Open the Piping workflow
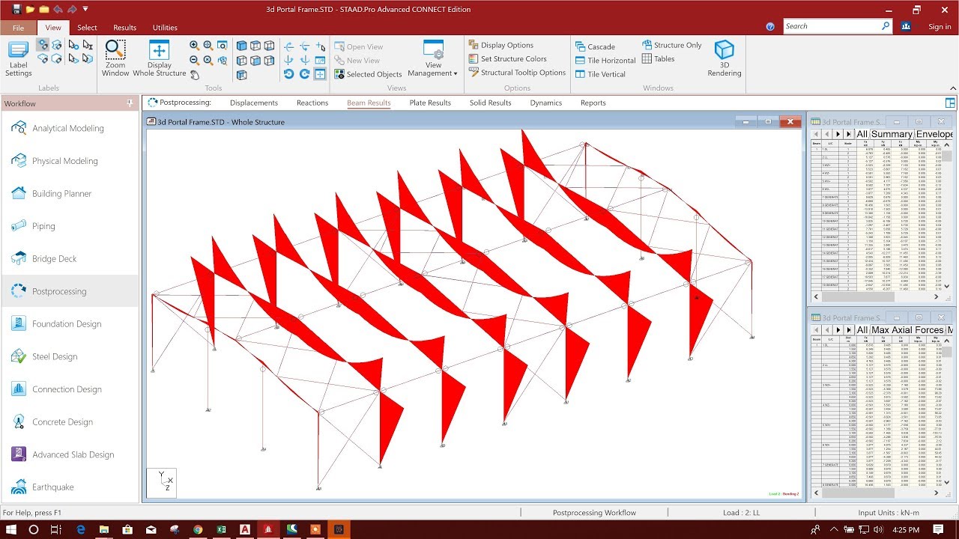959x539 pixels. click(70, 226)
